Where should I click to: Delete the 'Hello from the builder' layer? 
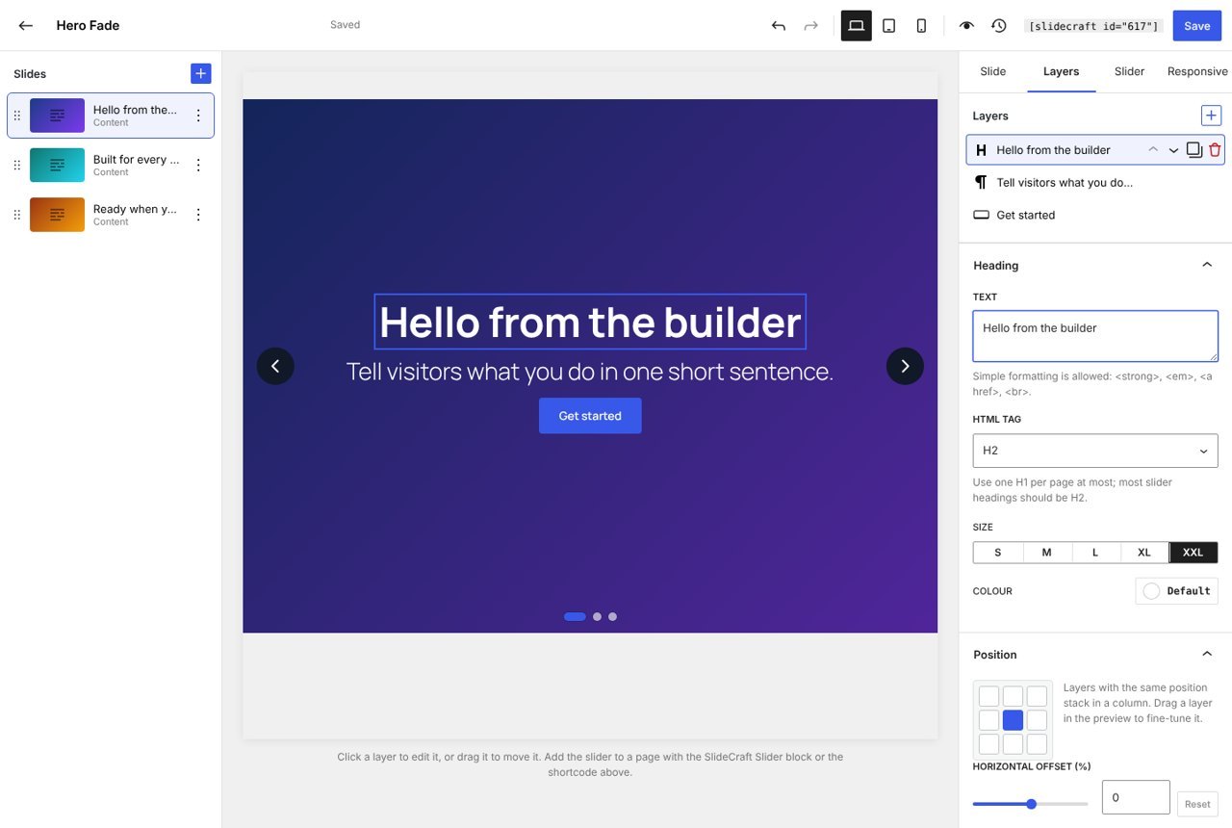[1215, 150]
